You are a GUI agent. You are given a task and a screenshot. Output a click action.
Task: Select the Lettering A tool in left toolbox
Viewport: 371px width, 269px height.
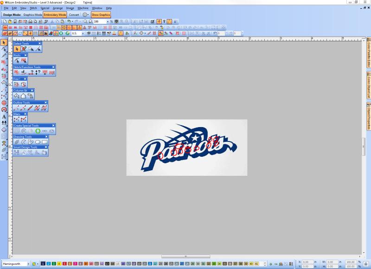tap(4, 116)
